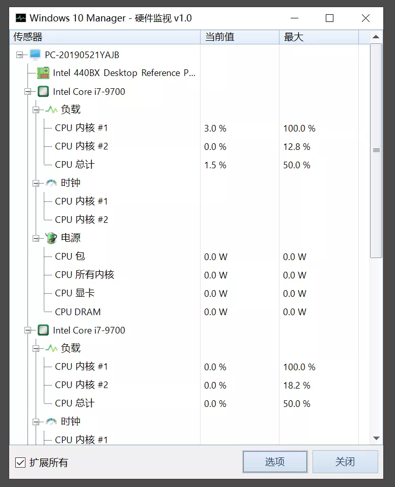Click the first Intel Core i7-9700 chip icon
Image resolution: width=395 pixels, height=487 pixels.
point(43,92)
